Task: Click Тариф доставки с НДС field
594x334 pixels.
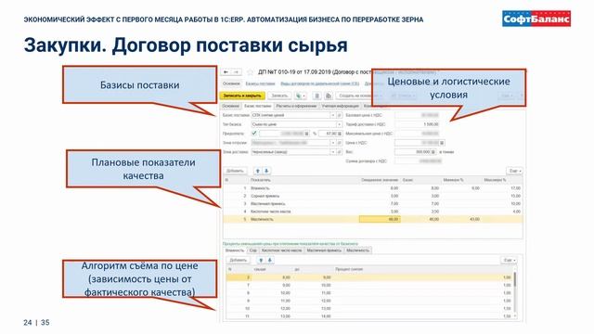Action: (x=418, y=124)
